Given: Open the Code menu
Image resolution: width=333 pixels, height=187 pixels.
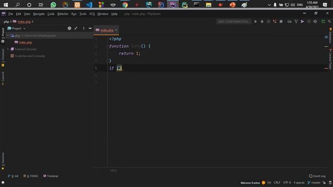Looking at the screenshot, I should 51,14.
